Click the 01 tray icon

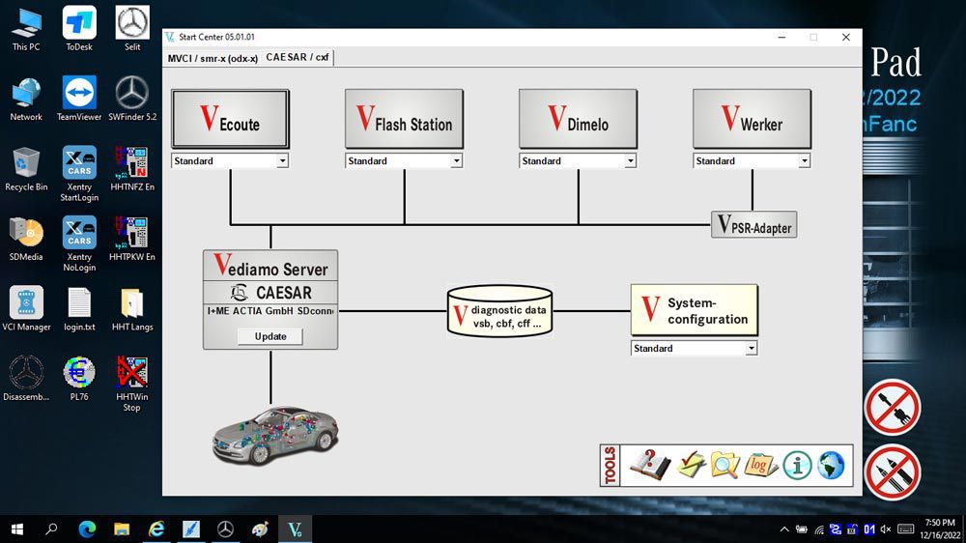click(868, 529)
